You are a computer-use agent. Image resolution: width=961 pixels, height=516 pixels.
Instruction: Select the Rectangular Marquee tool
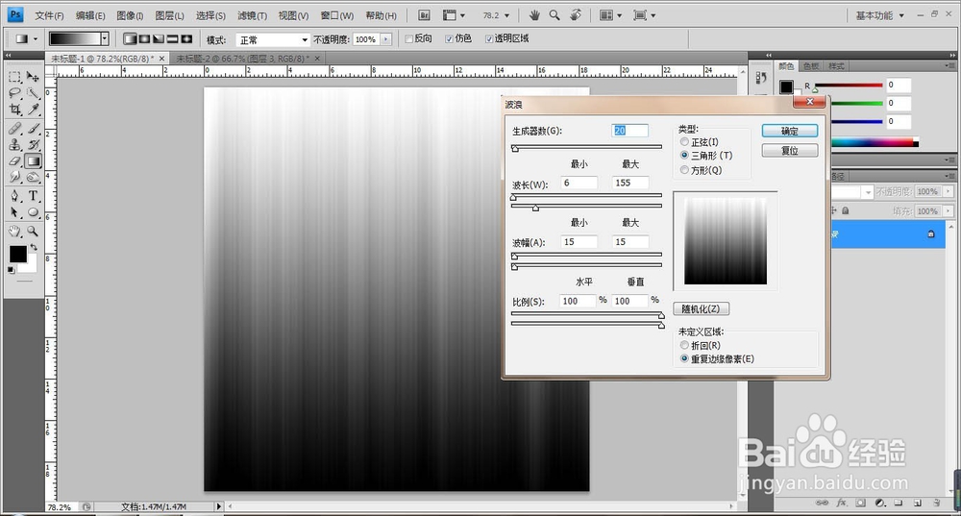click(x=14, y=77)
